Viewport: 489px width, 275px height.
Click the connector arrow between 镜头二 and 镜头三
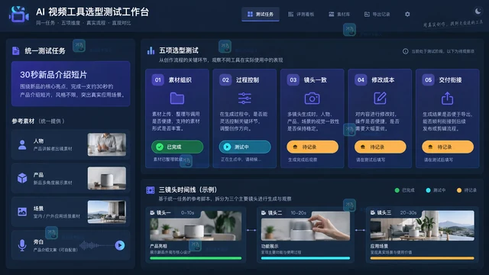pos(360,230)
